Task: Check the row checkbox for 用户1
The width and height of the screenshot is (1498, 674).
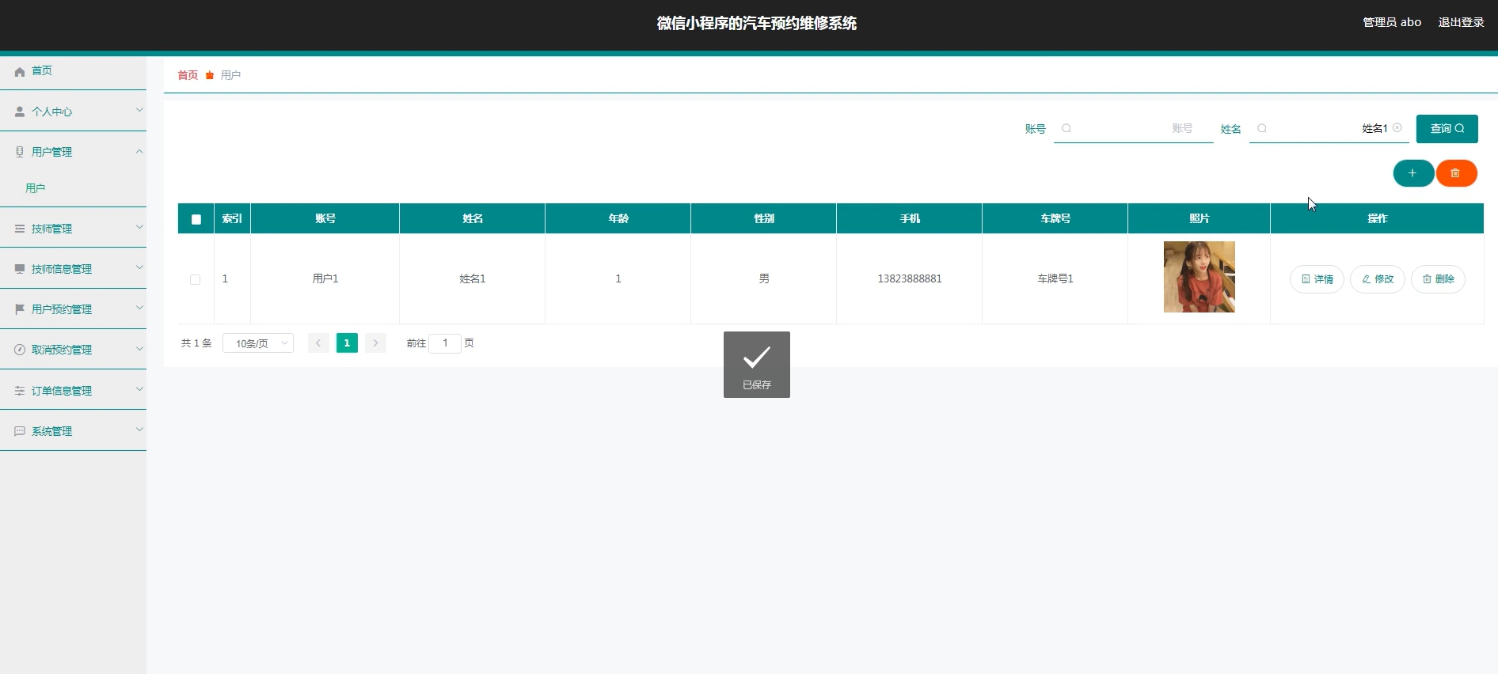Action: [x=196, y=279]
